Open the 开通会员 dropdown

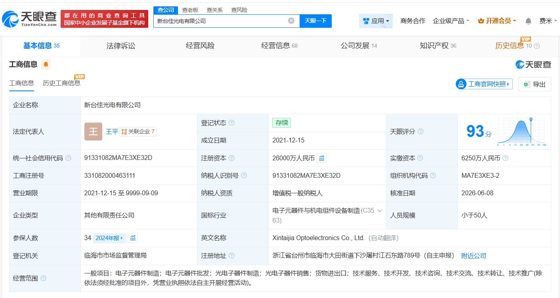[x=497, y=21]
